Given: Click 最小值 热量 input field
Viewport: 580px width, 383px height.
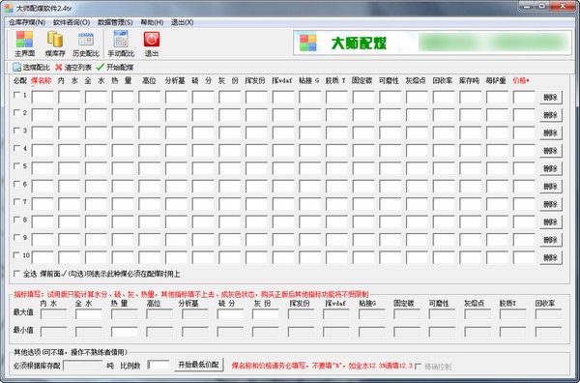Looking at the screenshot, I should point(125,332).
